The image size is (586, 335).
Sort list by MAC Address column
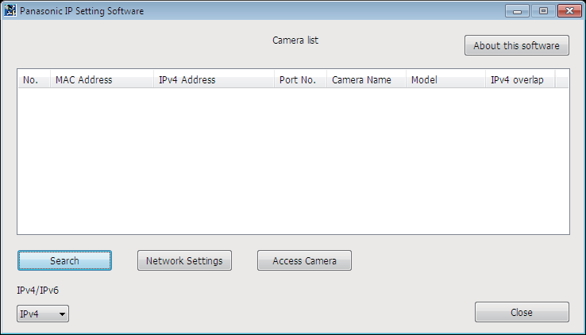102,79
